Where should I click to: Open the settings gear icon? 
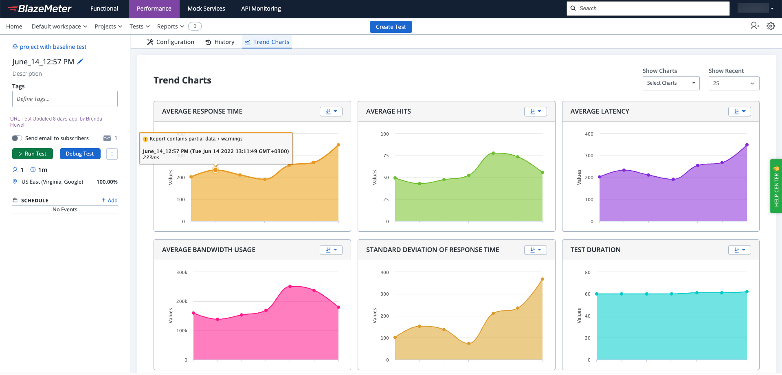pos(771,26)
